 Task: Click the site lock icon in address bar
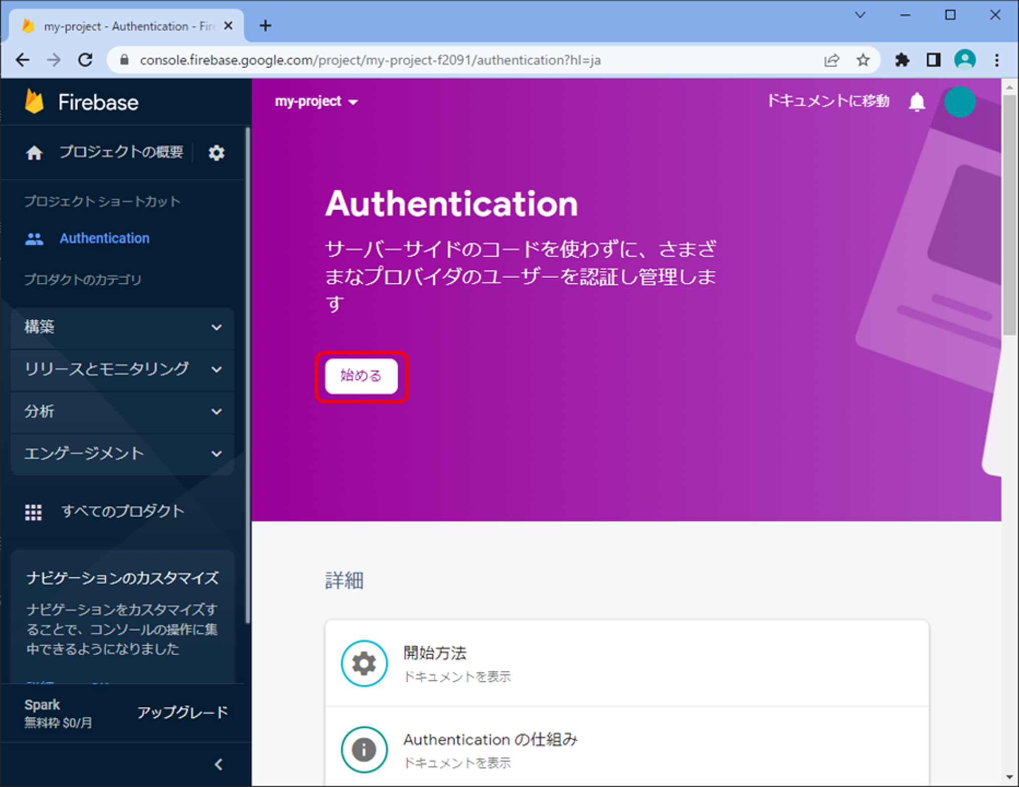[x=124, y=60]
